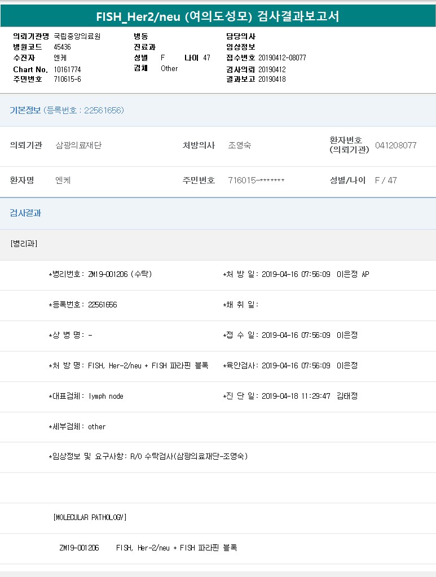
Task: Select Chart No. value 10161774
Action: pos(67,69)
